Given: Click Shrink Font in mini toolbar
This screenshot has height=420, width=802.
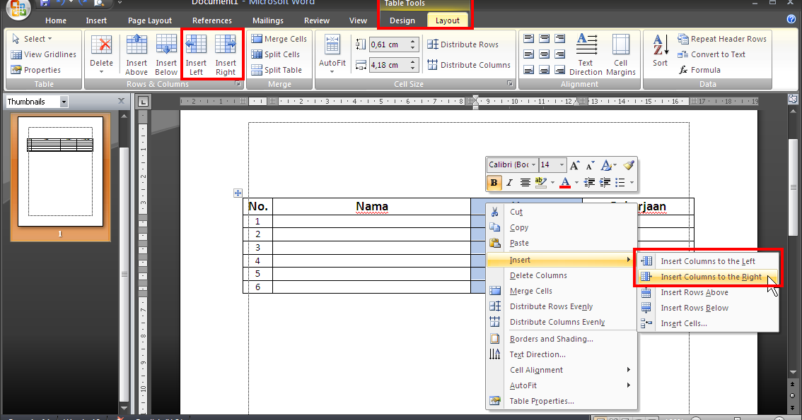Looking at the screenshot, I should click(x=591, y=165).
